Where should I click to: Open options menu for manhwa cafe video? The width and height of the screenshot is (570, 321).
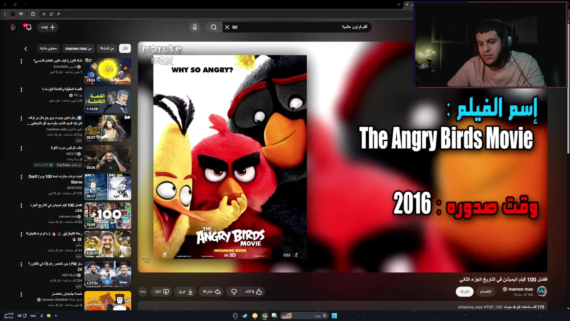coord(21,119)
